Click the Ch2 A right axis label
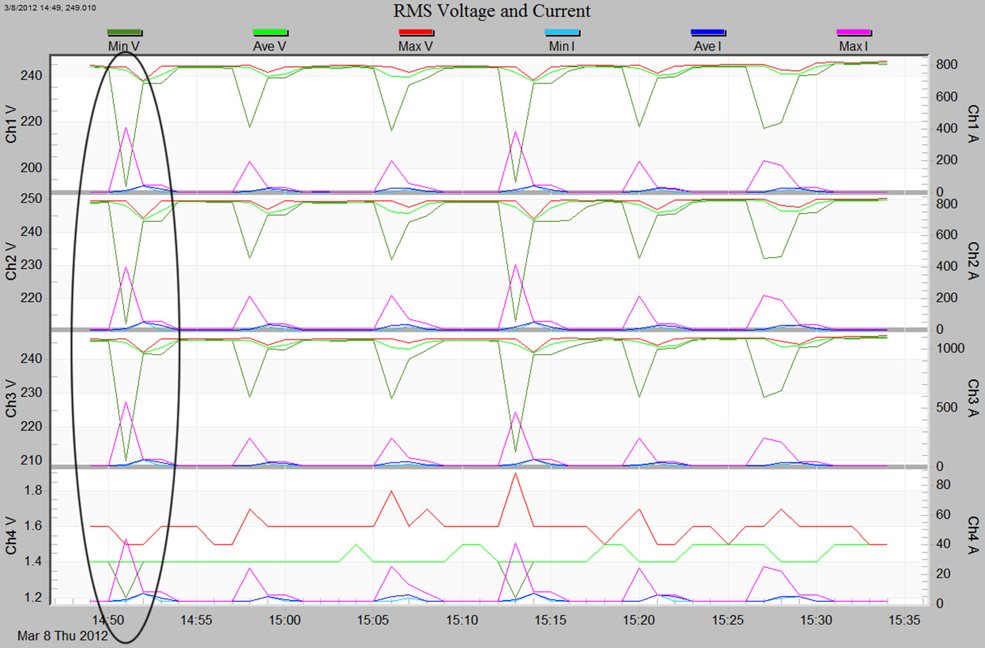Image resolution: width=985 pixels, height=648 pixels. (x=973, y=261)
